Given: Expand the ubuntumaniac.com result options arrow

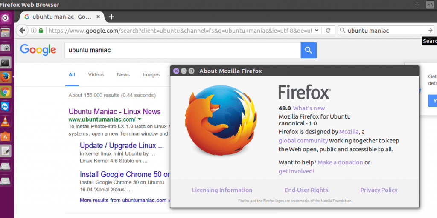Looking at the screenshot, I should tap(140, 119).
